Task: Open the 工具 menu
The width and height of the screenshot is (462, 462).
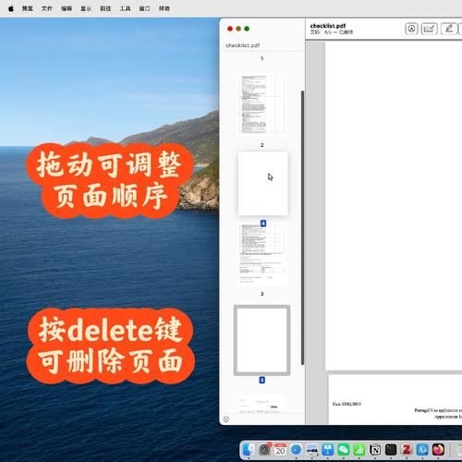Action: pos(125,8)
